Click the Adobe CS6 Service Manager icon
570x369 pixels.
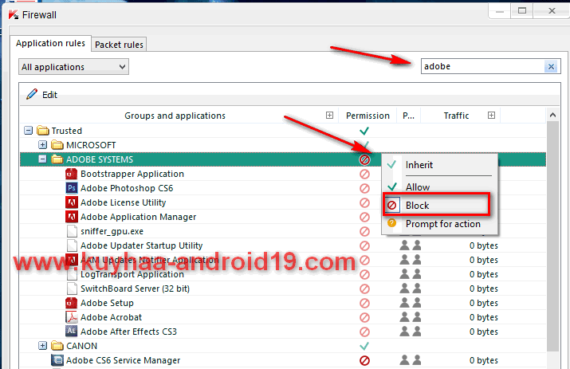click(x=57, y=360)
